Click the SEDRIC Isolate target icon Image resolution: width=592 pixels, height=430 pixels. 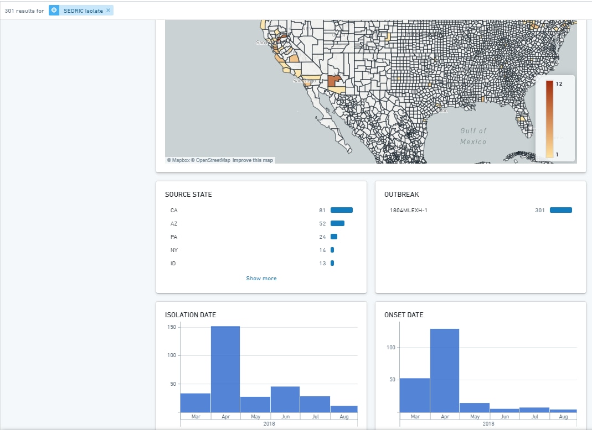(54, 10)
